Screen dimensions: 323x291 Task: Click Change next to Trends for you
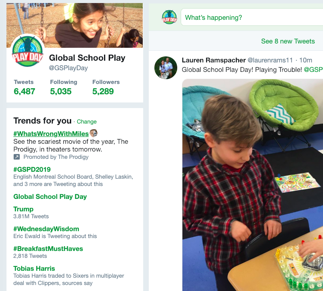87,121
